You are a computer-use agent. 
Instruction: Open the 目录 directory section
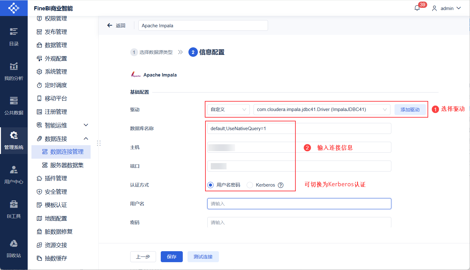(x=14, y=37)
